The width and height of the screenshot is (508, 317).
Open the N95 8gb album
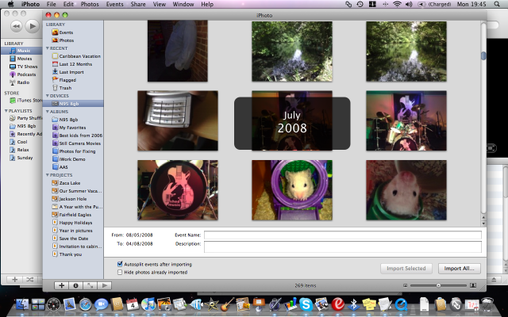tap(68, 120)
